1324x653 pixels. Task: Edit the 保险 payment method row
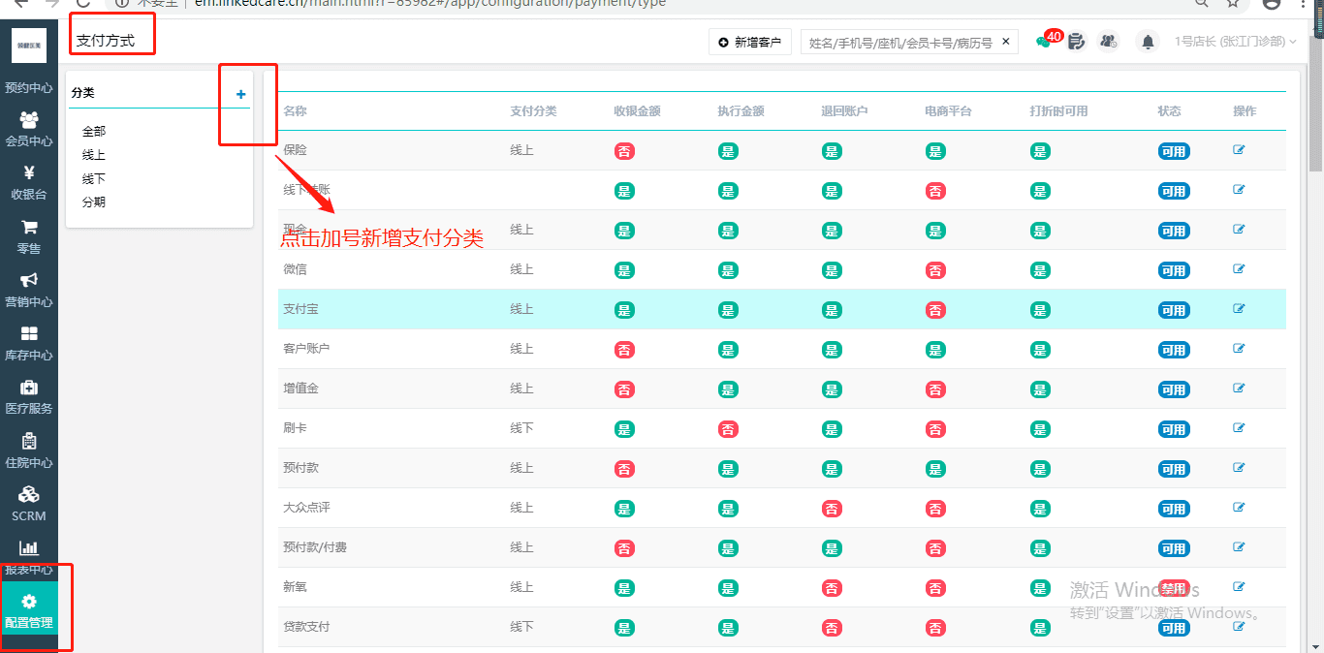[x=1239, y=150]
